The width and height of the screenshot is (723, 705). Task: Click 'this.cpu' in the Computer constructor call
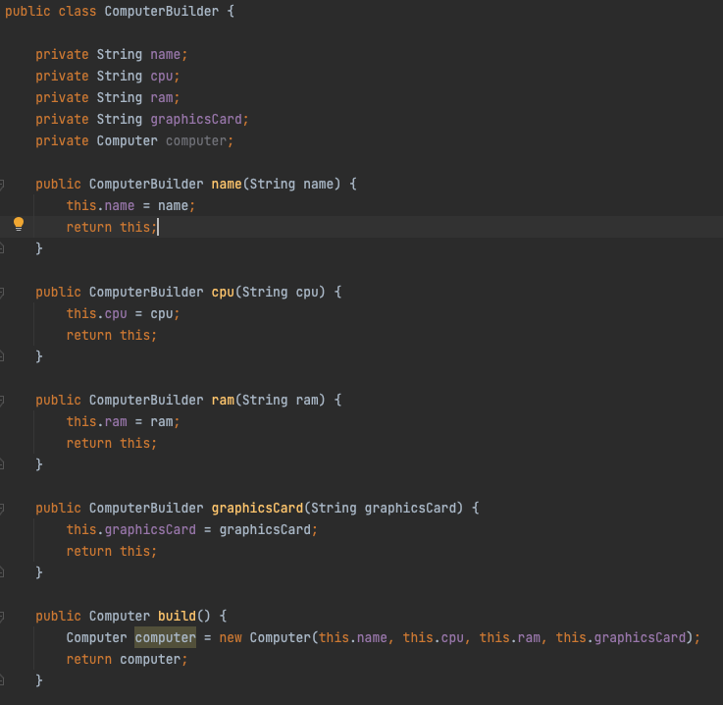click(434, 637)
